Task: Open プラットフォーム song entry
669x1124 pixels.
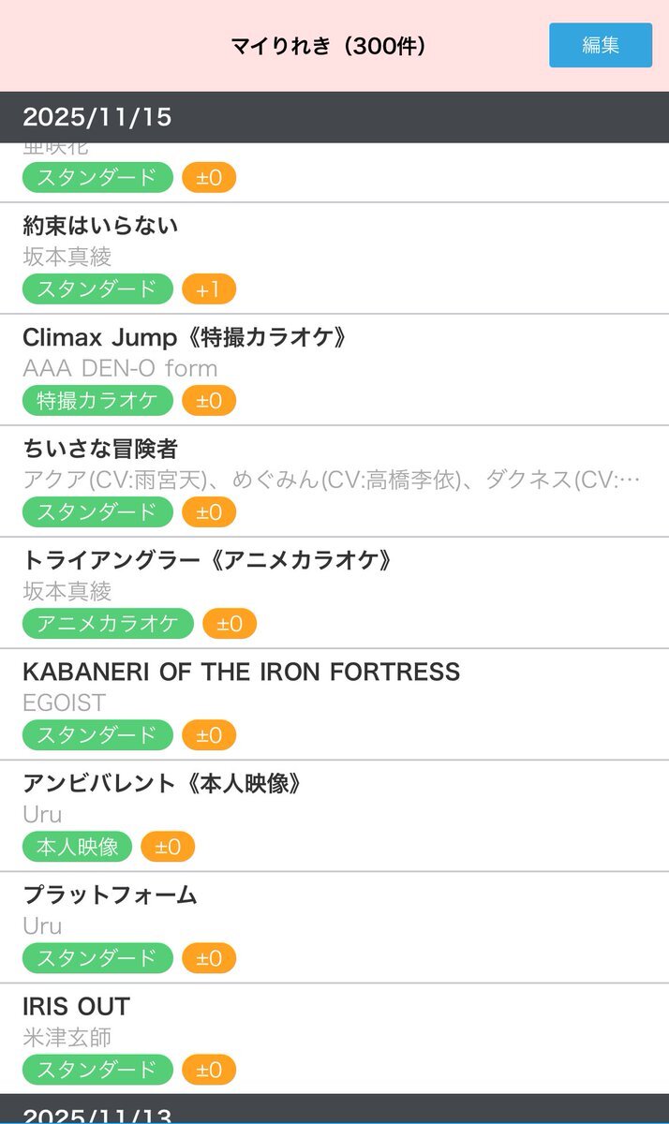Action: pyautogui.click(x=110, y=895)
